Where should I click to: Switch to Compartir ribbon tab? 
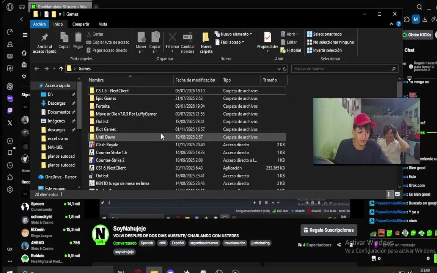pos(81,24)
